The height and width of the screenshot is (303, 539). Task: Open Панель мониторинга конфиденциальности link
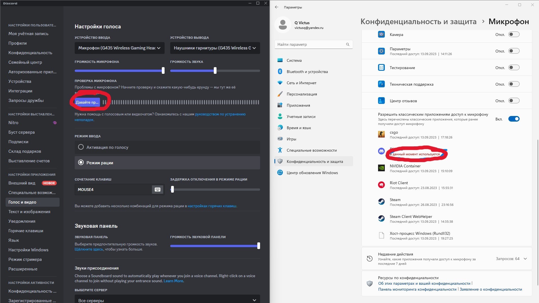417,290
